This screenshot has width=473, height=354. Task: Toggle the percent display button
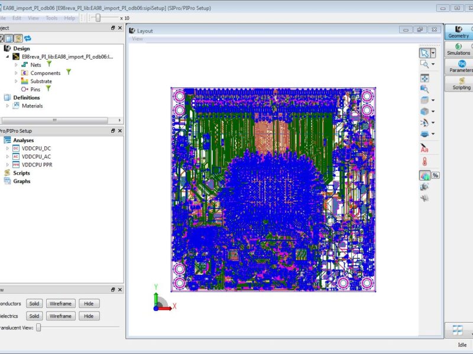click(x=436, y=175)
